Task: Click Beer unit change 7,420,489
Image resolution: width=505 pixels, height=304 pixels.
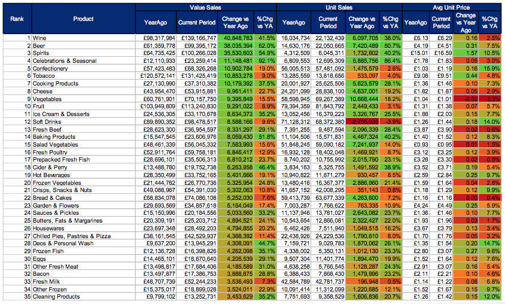Action: coord(362,45)
